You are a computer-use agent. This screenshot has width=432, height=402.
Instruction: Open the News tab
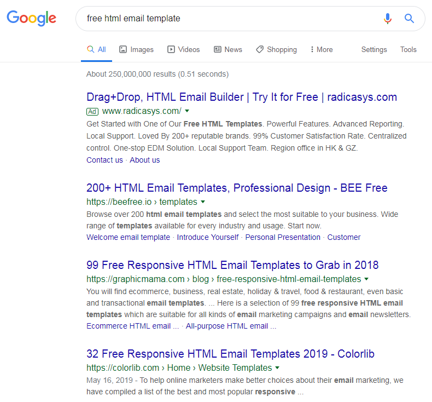[228, 50]
